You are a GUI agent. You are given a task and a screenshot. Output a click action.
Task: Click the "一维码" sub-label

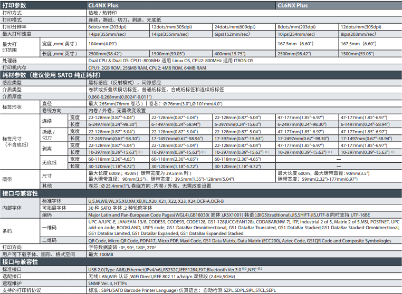click(x=49, y=228)
